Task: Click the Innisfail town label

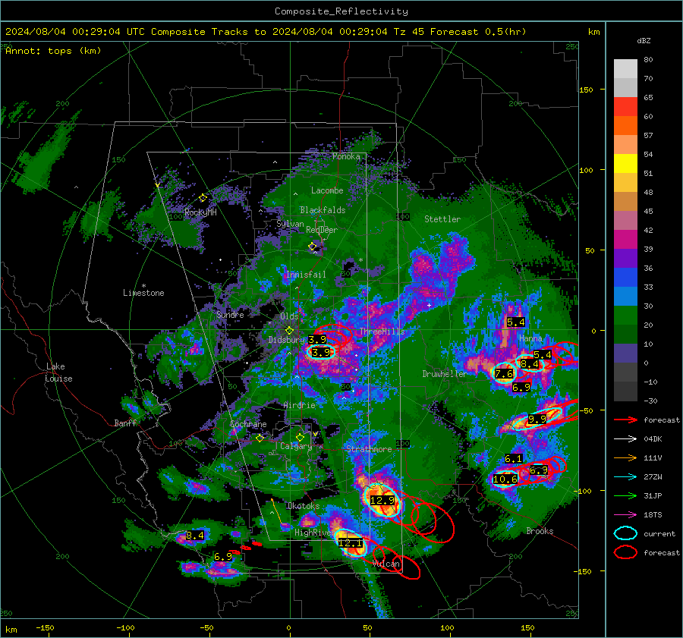Action: (306, 275)
